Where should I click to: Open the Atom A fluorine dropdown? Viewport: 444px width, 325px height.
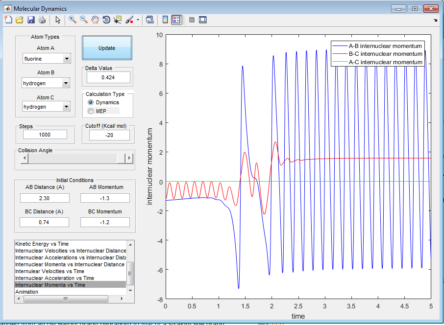[67, 59]
